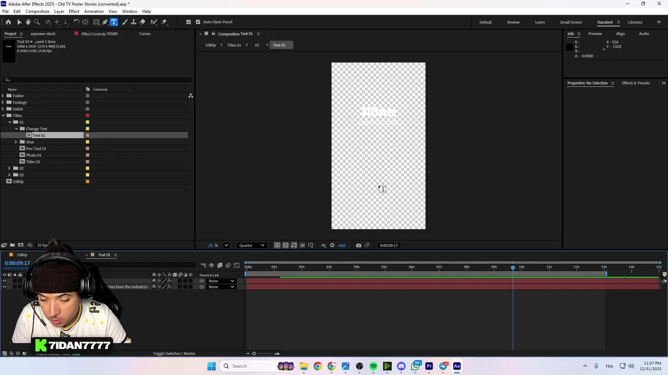Toggle the Auto-Open Panel checkbox
This screenshot has height=375, width=668.
click(x=198, y=22)
